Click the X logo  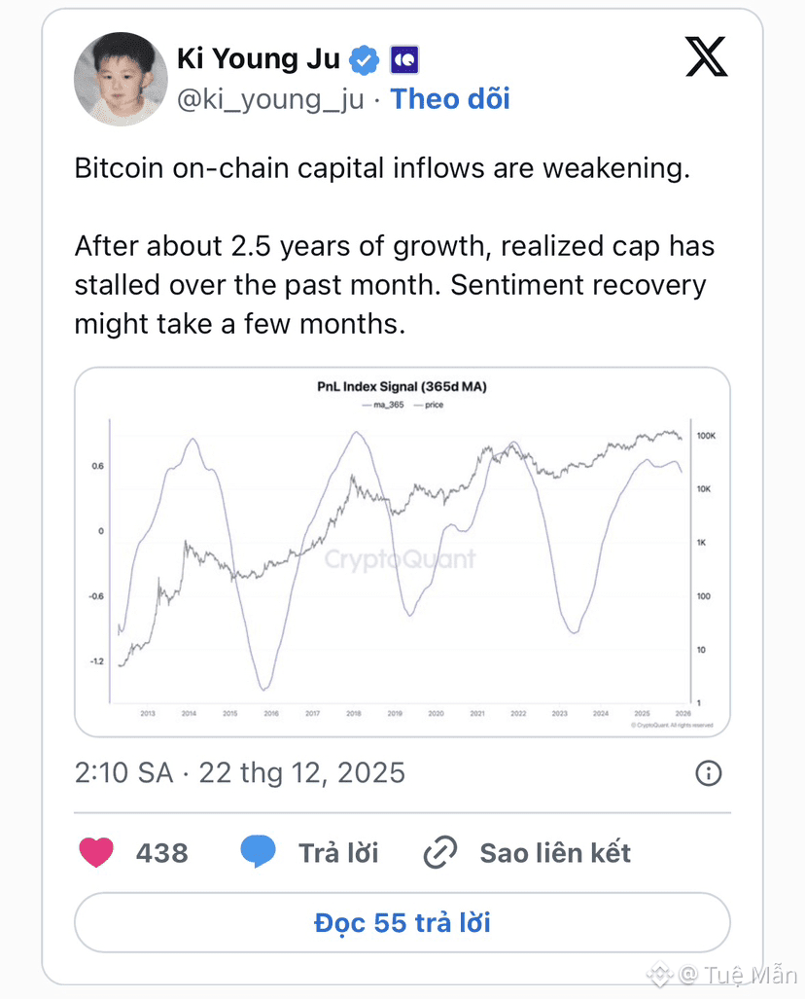tap(707, 57)
